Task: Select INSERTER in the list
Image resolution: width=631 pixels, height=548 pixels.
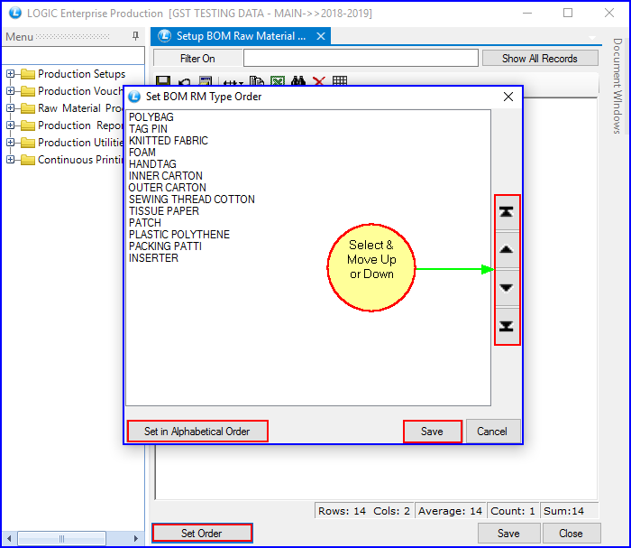Action: (153, 257)
